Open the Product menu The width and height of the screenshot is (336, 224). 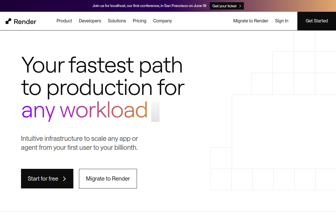pos(64,21)
